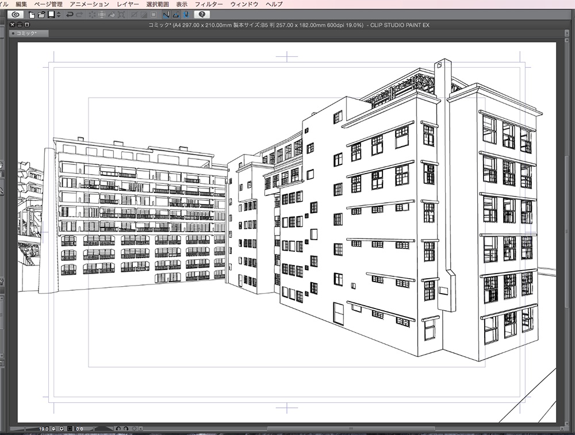Image resolution: width=575 pixels, height=435 pixels.
Task: Click the Invert Selection toolbar icon
Action: point(144,15)
